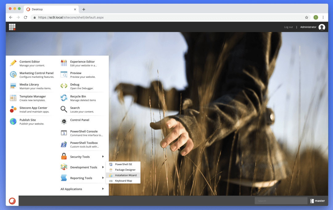Select Installation Wizard from submenu
The height and width of the screenshot is (210, 333).
125,175
